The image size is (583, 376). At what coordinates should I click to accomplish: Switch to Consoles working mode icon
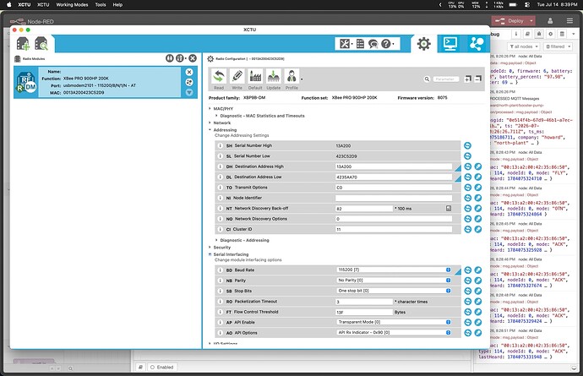pos(450,44)
